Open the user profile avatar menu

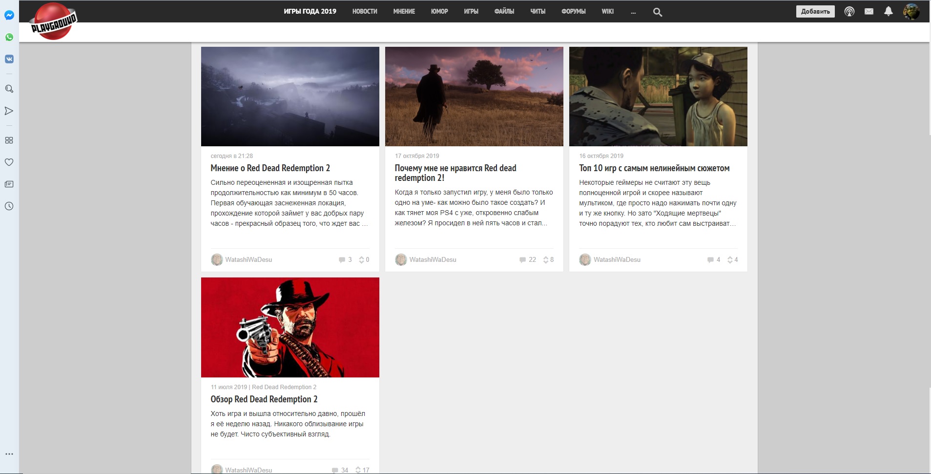click(910, 11)
